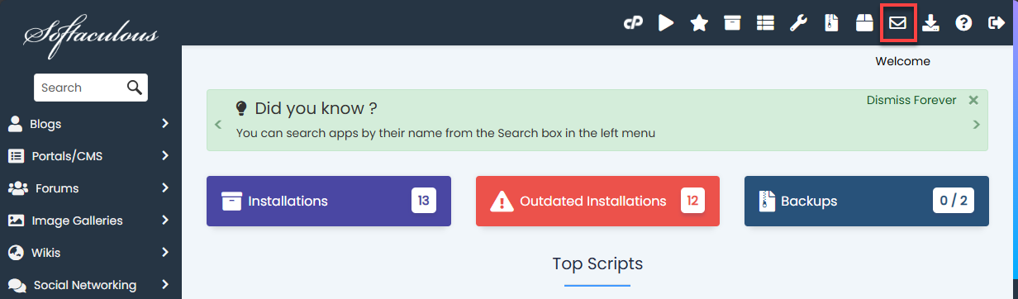This screenshot has height=299, width=1018.
Task: Click the 12 outdated count badge
Action: click(693, 201)
